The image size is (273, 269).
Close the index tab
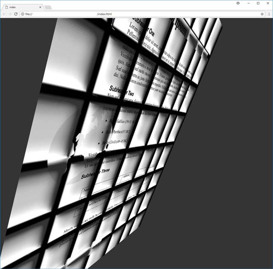(x=41, y=7)
